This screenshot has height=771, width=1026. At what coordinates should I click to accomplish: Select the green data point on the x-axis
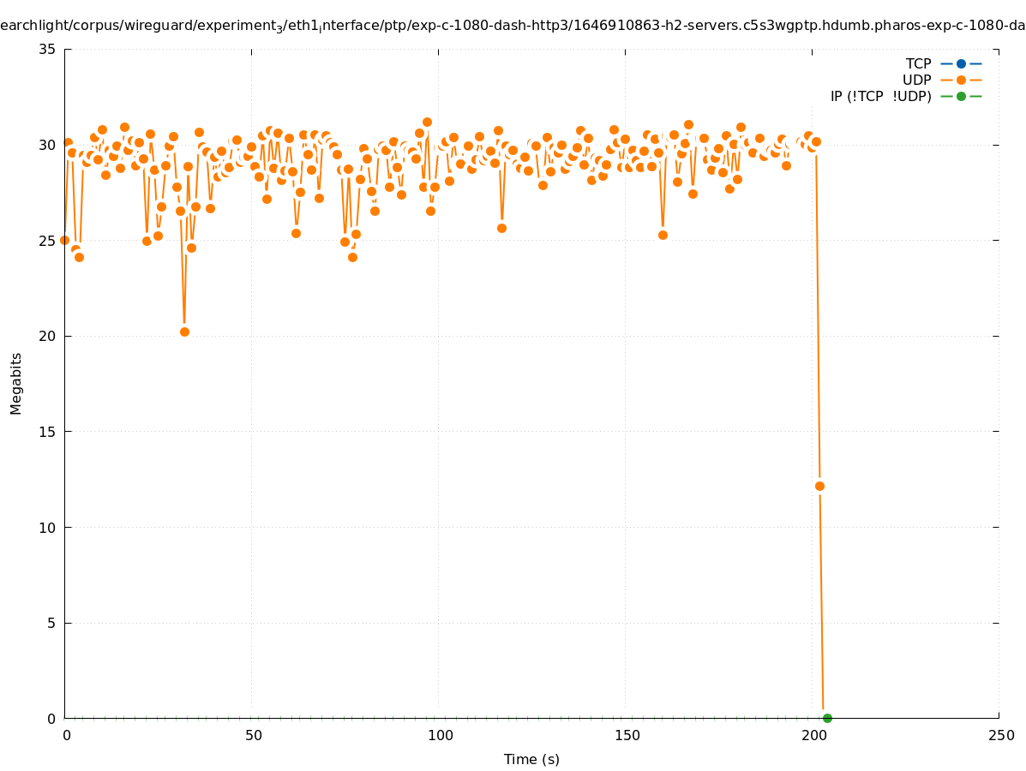click(827, 718)
